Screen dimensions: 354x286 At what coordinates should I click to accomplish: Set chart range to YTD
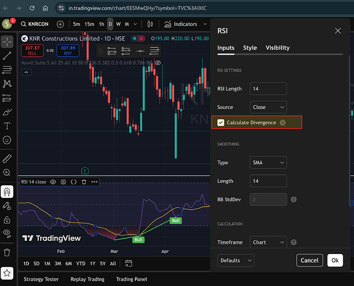[81, 264]
